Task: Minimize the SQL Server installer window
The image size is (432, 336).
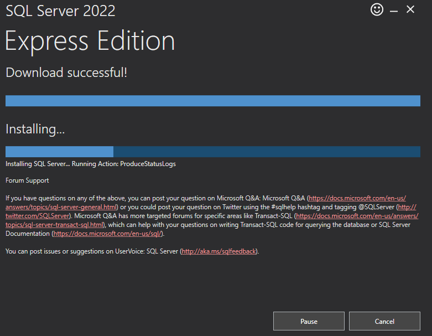Action: [393, 11]
